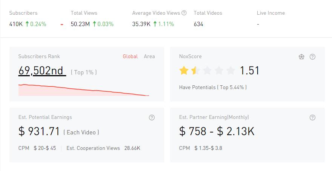Viewport: 332px width, 171px height.
Task: Click the $ 758 - $ 2.13K earning range
Action: (217, 131)
